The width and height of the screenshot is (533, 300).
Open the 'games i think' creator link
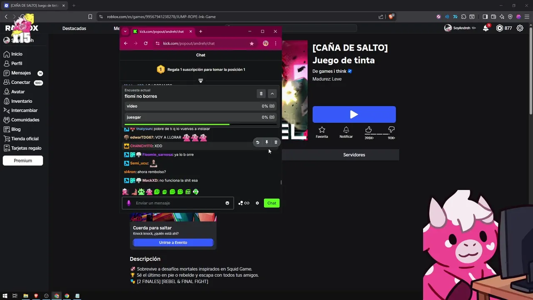pos(332,71)
